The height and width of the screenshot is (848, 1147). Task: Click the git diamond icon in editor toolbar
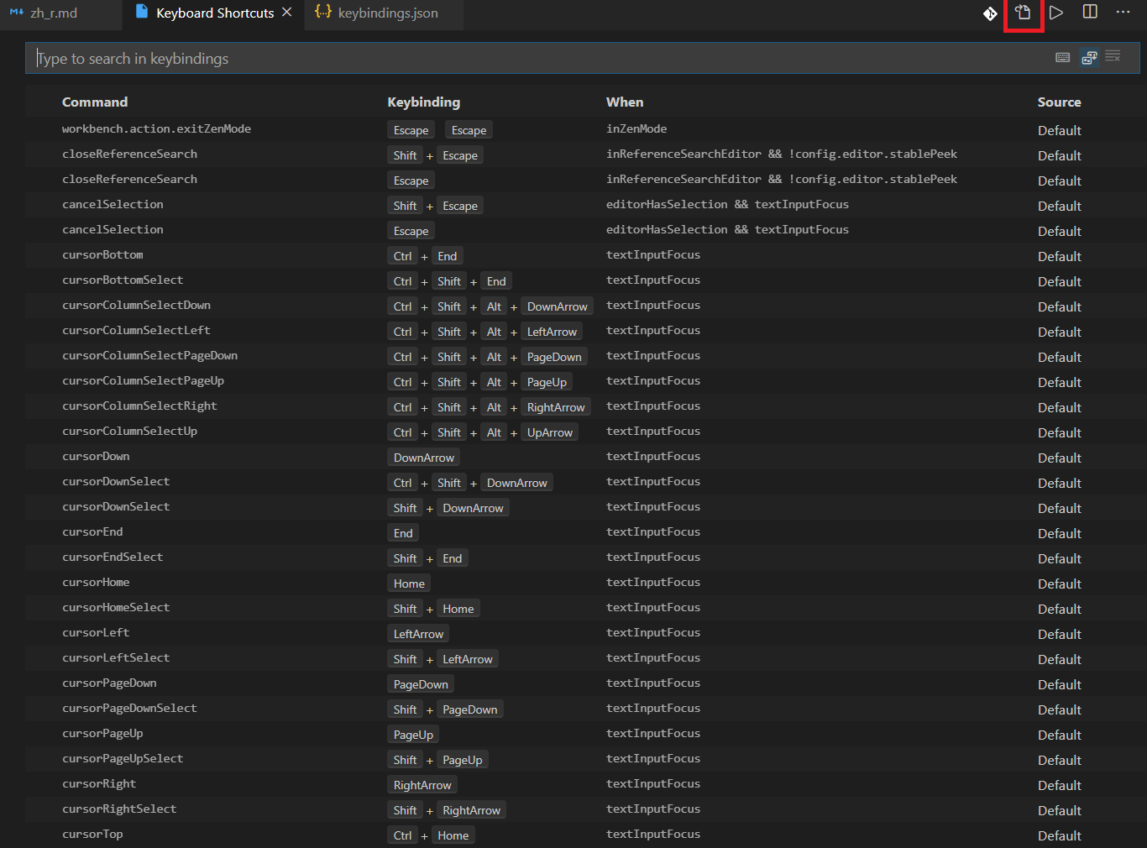tap(990, 13)
